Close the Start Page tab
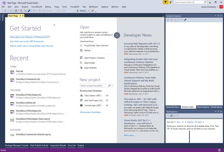224x152 pixels. (x=23, y=16)
